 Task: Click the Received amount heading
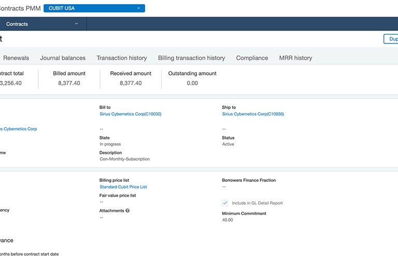pyautogui.click(x=131, y=73)
